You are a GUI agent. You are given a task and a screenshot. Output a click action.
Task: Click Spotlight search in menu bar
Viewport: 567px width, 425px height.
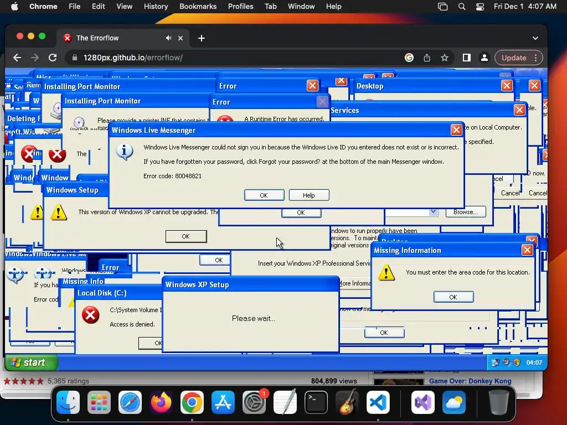462,7
